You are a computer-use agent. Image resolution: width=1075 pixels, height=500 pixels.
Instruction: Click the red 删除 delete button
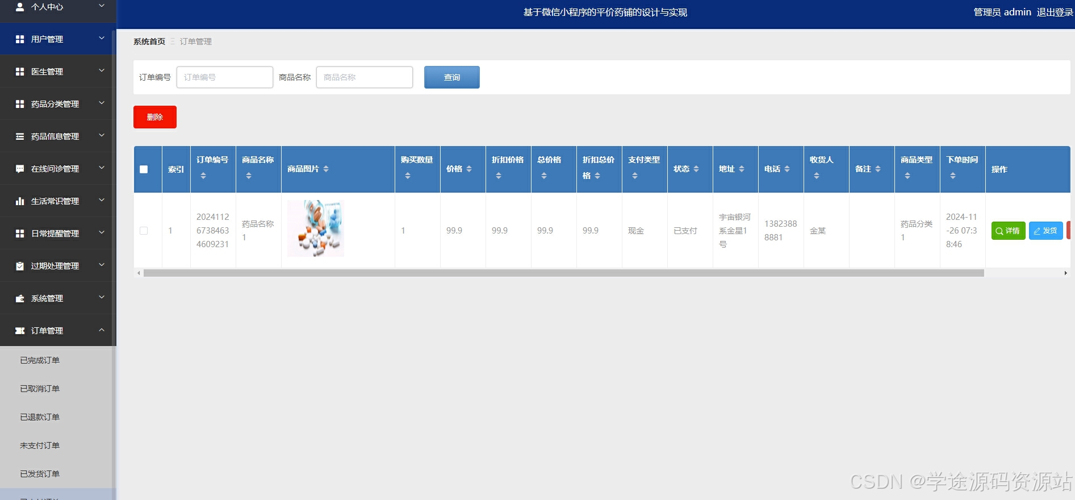tap(155, 117)
